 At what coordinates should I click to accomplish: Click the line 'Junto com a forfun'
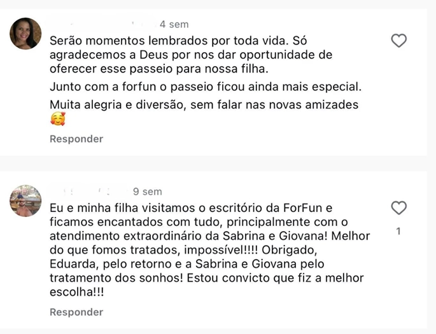click(197, 86)
